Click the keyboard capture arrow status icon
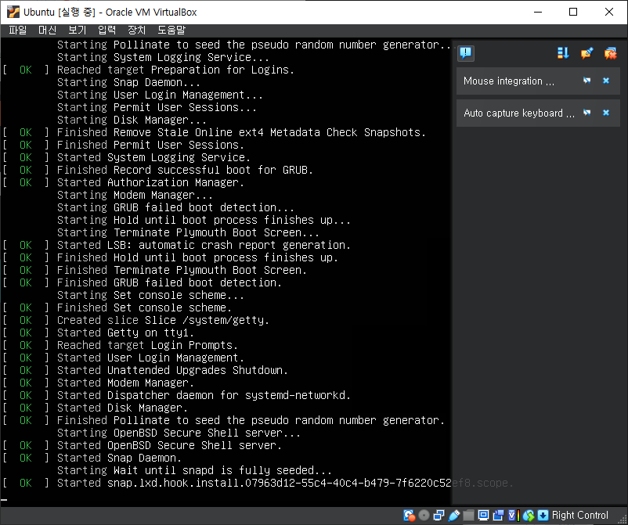The width and height of the screenshot is (628, 525). click(x=543, y=516)
